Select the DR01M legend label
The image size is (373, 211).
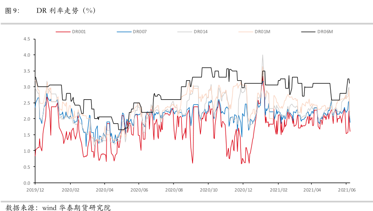[262, 32]
